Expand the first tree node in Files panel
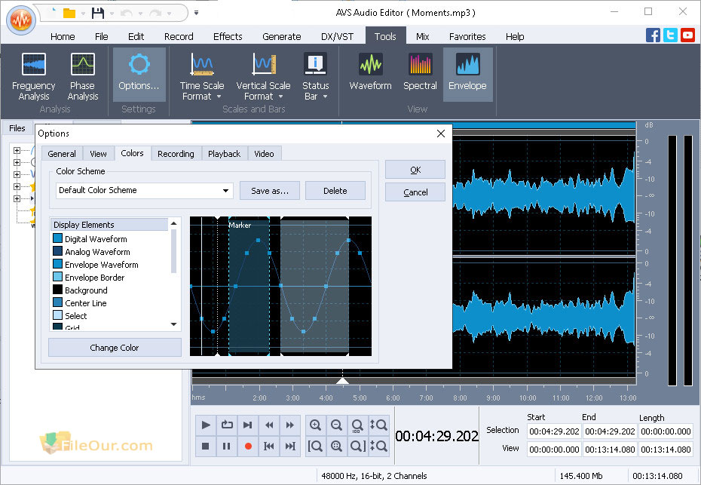The width and height of the screenshot is (701, 485). [x=17, y=150]
